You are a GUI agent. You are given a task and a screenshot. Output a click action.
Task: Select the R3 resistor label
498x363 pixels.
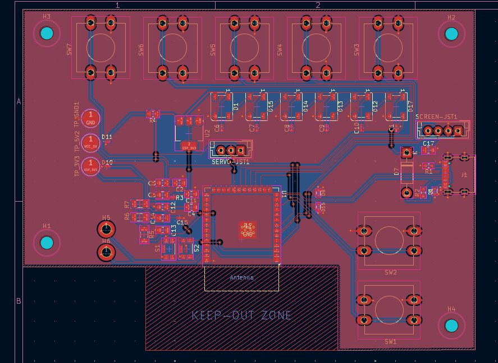pyautogui.click(x=180, y=198)
